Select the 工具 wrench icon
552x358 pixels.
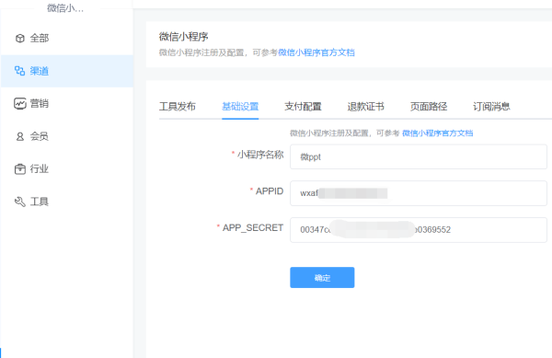click(x=20, y=202)
